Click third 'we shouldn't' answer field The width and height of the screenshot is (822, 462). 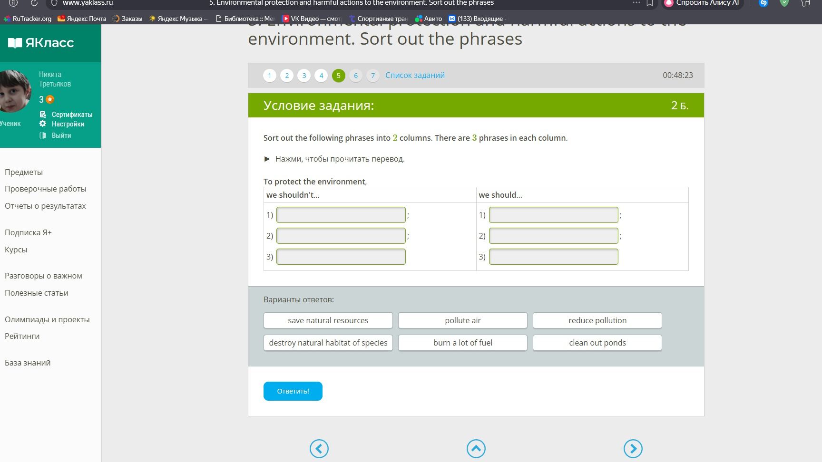pos(341,257)
